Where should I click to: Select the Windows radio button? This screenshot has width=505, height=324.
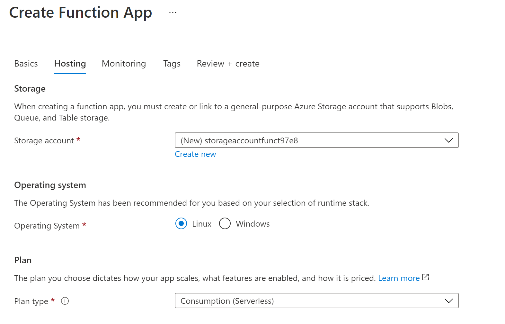click(x=225, y=224)
